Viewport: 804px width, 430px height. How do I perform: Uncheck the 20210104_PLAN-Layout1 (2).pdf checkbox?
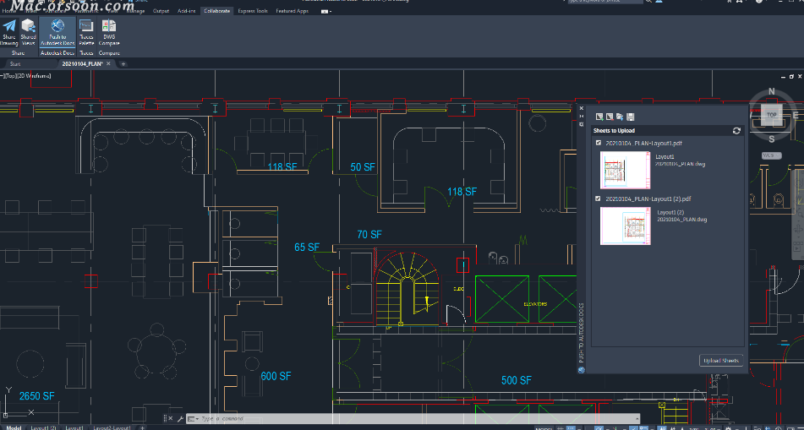click(x=599, y=199)
